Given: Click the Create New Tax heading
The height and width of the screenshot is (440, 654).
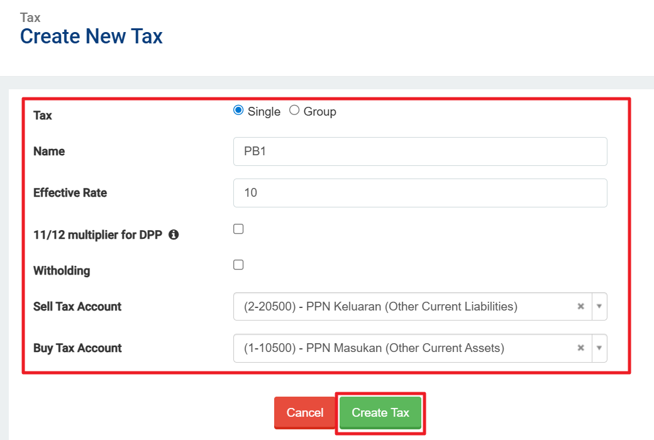Looking at the screenshot, I should (91, 36).
